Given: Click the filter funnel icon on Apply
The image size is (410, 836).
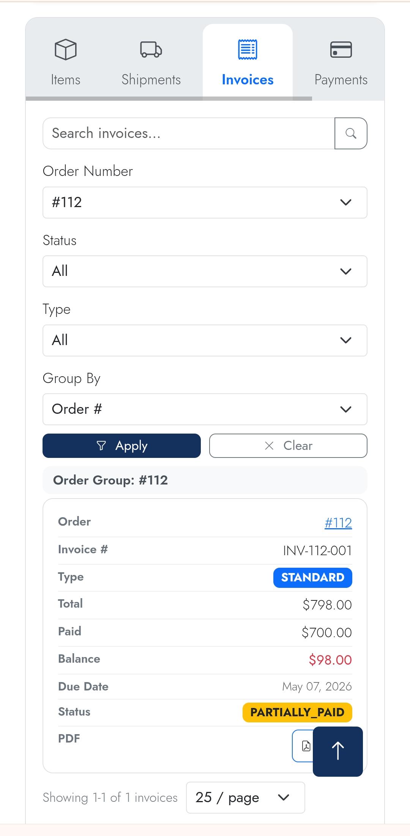Looking at the screenshot, I should 101,445.
